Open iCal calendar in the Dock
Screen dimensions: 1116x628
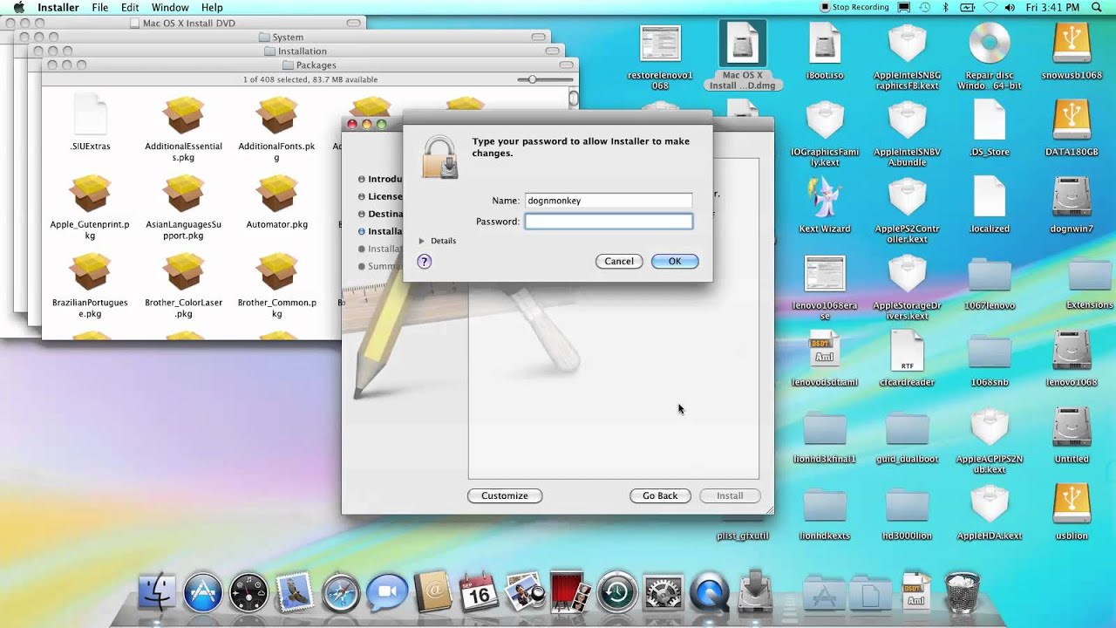click(x=479, y=593)
